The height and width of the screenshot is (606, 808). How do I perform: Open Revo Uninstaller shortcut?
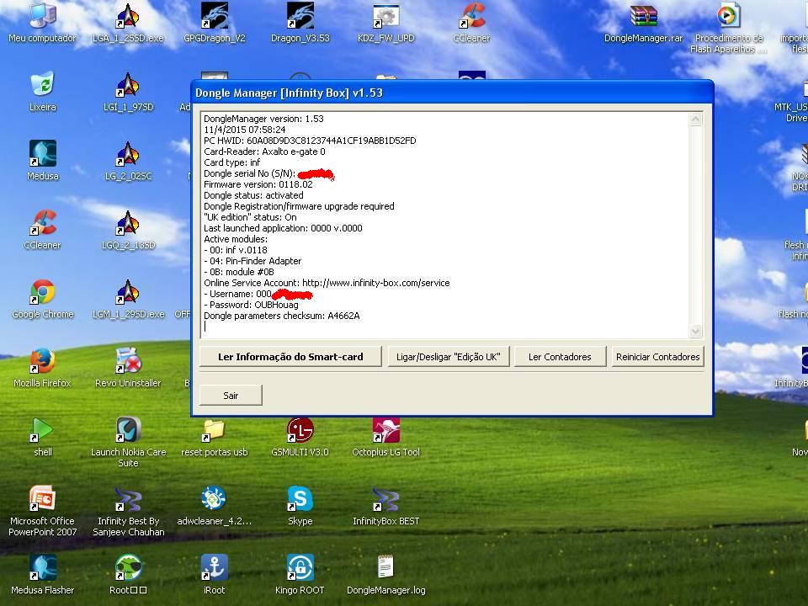click(x=128, y=368)
